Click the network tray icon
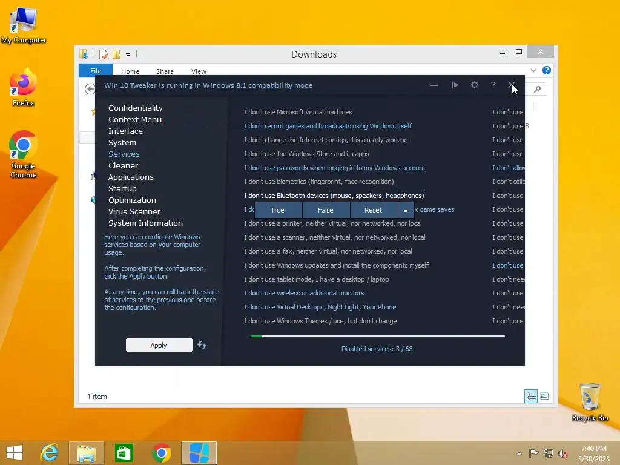The width and height of the screenshot is (620, 465). click(549, 453)
